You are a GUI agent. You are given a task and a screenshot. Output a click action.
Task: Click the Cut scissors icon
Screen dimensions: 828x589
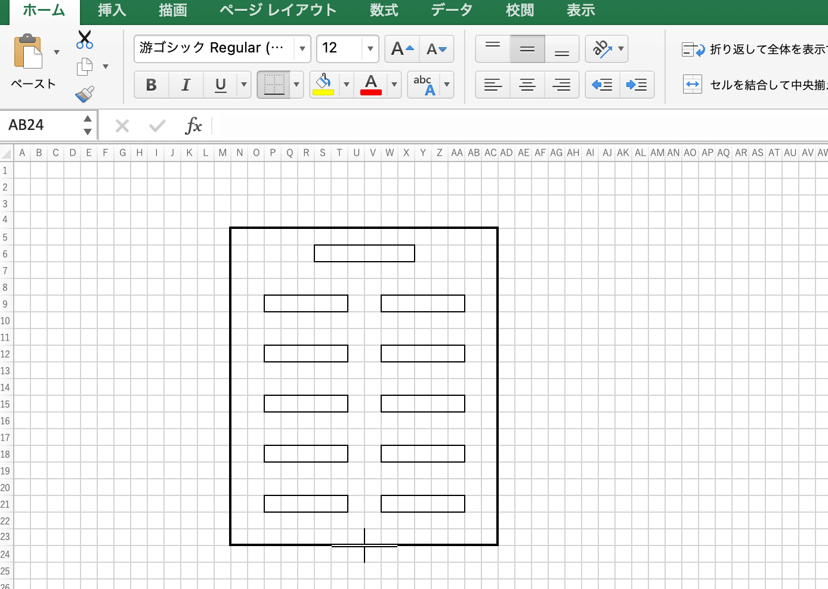[x=85, y=40]
